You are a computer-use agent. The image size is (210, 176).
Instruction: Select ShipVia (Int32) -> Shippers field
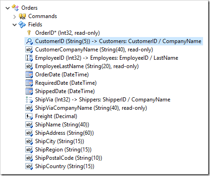103,100
